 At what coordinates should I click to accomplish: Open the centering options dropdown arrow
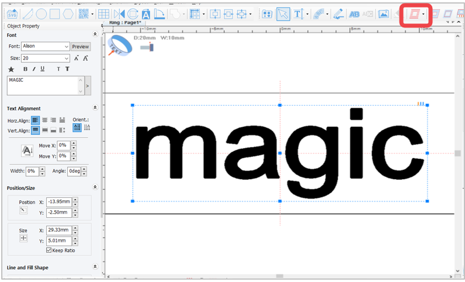[x=250, y=14]
